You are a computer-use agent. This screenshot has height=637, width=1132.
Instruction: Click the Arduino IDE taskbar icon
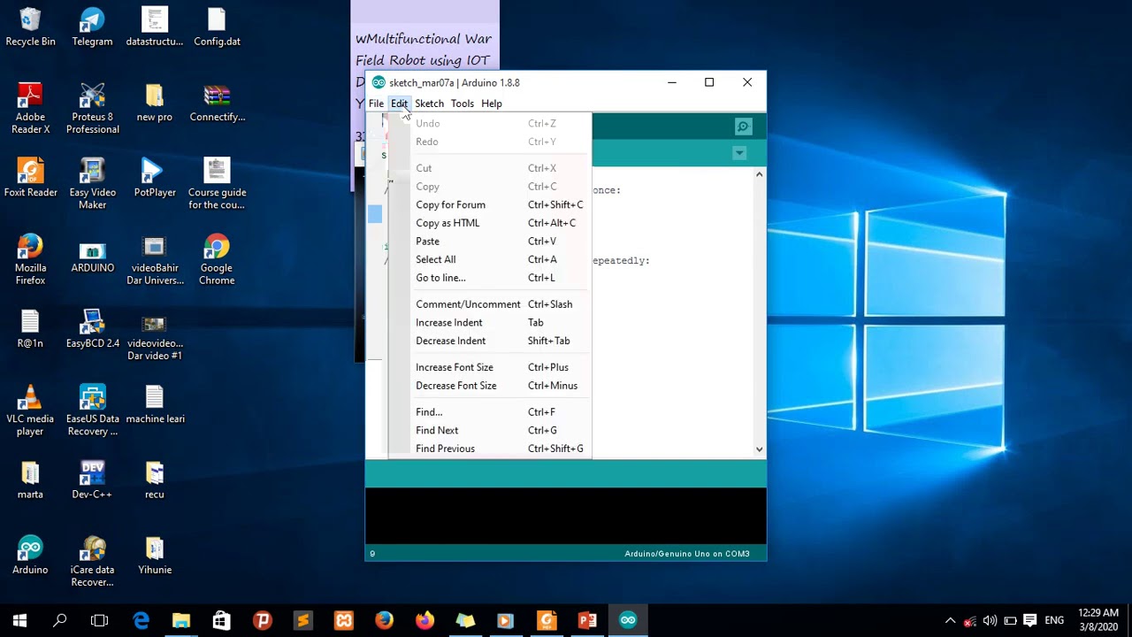pyautogui.click(x=628, y=620)
